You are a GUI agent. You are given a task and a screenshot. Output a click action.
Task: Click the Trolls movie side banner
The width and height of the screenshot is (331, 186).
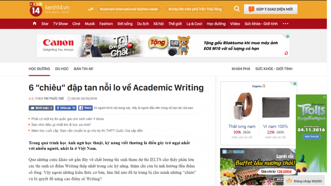pyautogui.click(x=311, y=133)
